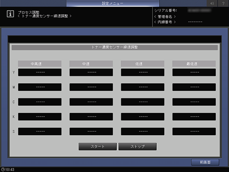Click the information icon beside プロセス調整
The height and width of the screenshot is (172, 229).
[x=10, y=14]
